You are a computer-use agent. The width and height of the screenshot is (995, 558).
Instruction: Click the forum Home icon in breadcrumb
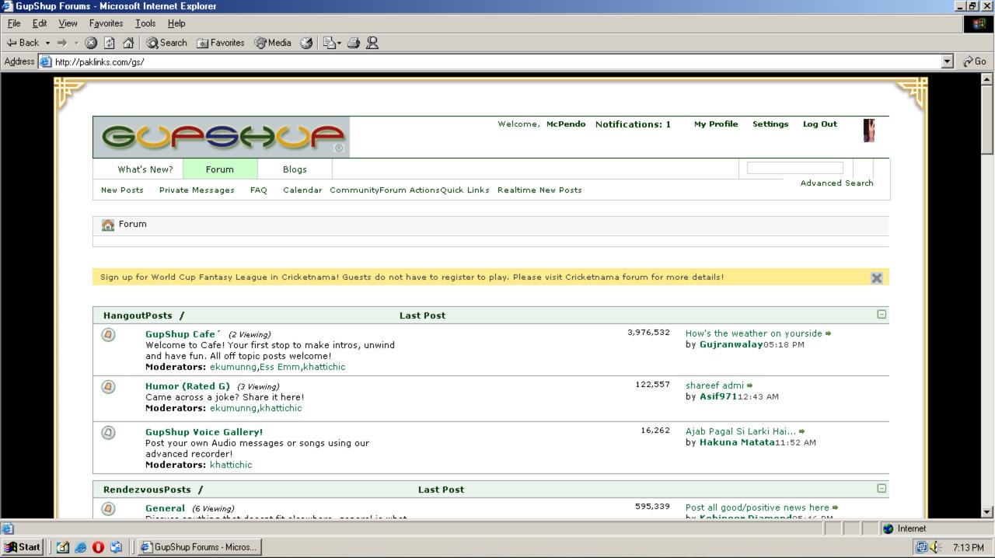pyautogui.click(x=108, y=225)
